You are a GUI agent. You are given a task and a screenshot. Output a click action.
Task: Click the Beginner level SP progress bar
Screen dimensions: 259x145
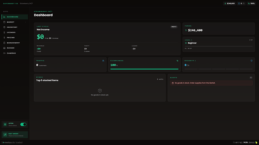point(219,46)
